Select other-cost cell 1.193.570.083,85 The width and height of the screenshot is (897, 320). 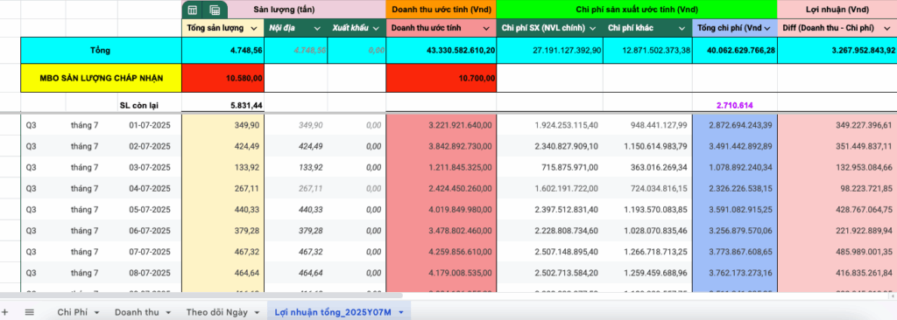647,209
